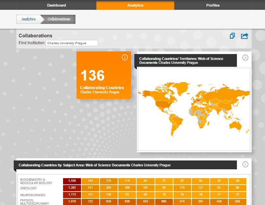Click the 144 heatmap cell
This screenshot has width=265, height=205.
(91, 181)
